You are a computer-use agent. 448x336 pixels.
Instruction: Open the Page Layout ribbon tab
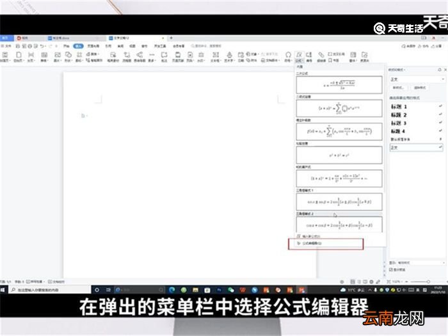(x=93, y=46)
